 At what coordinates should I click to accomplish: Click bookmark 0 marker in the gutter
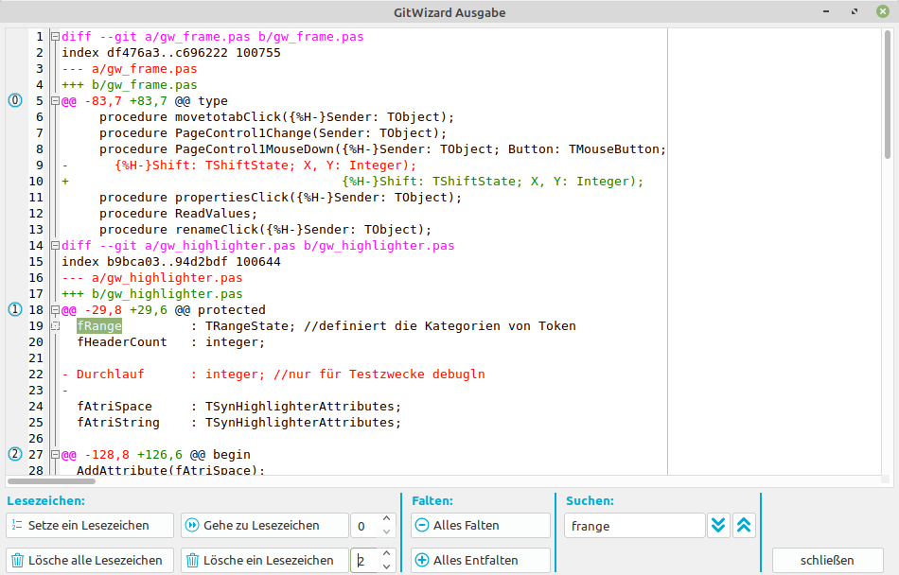pos(14,101)
